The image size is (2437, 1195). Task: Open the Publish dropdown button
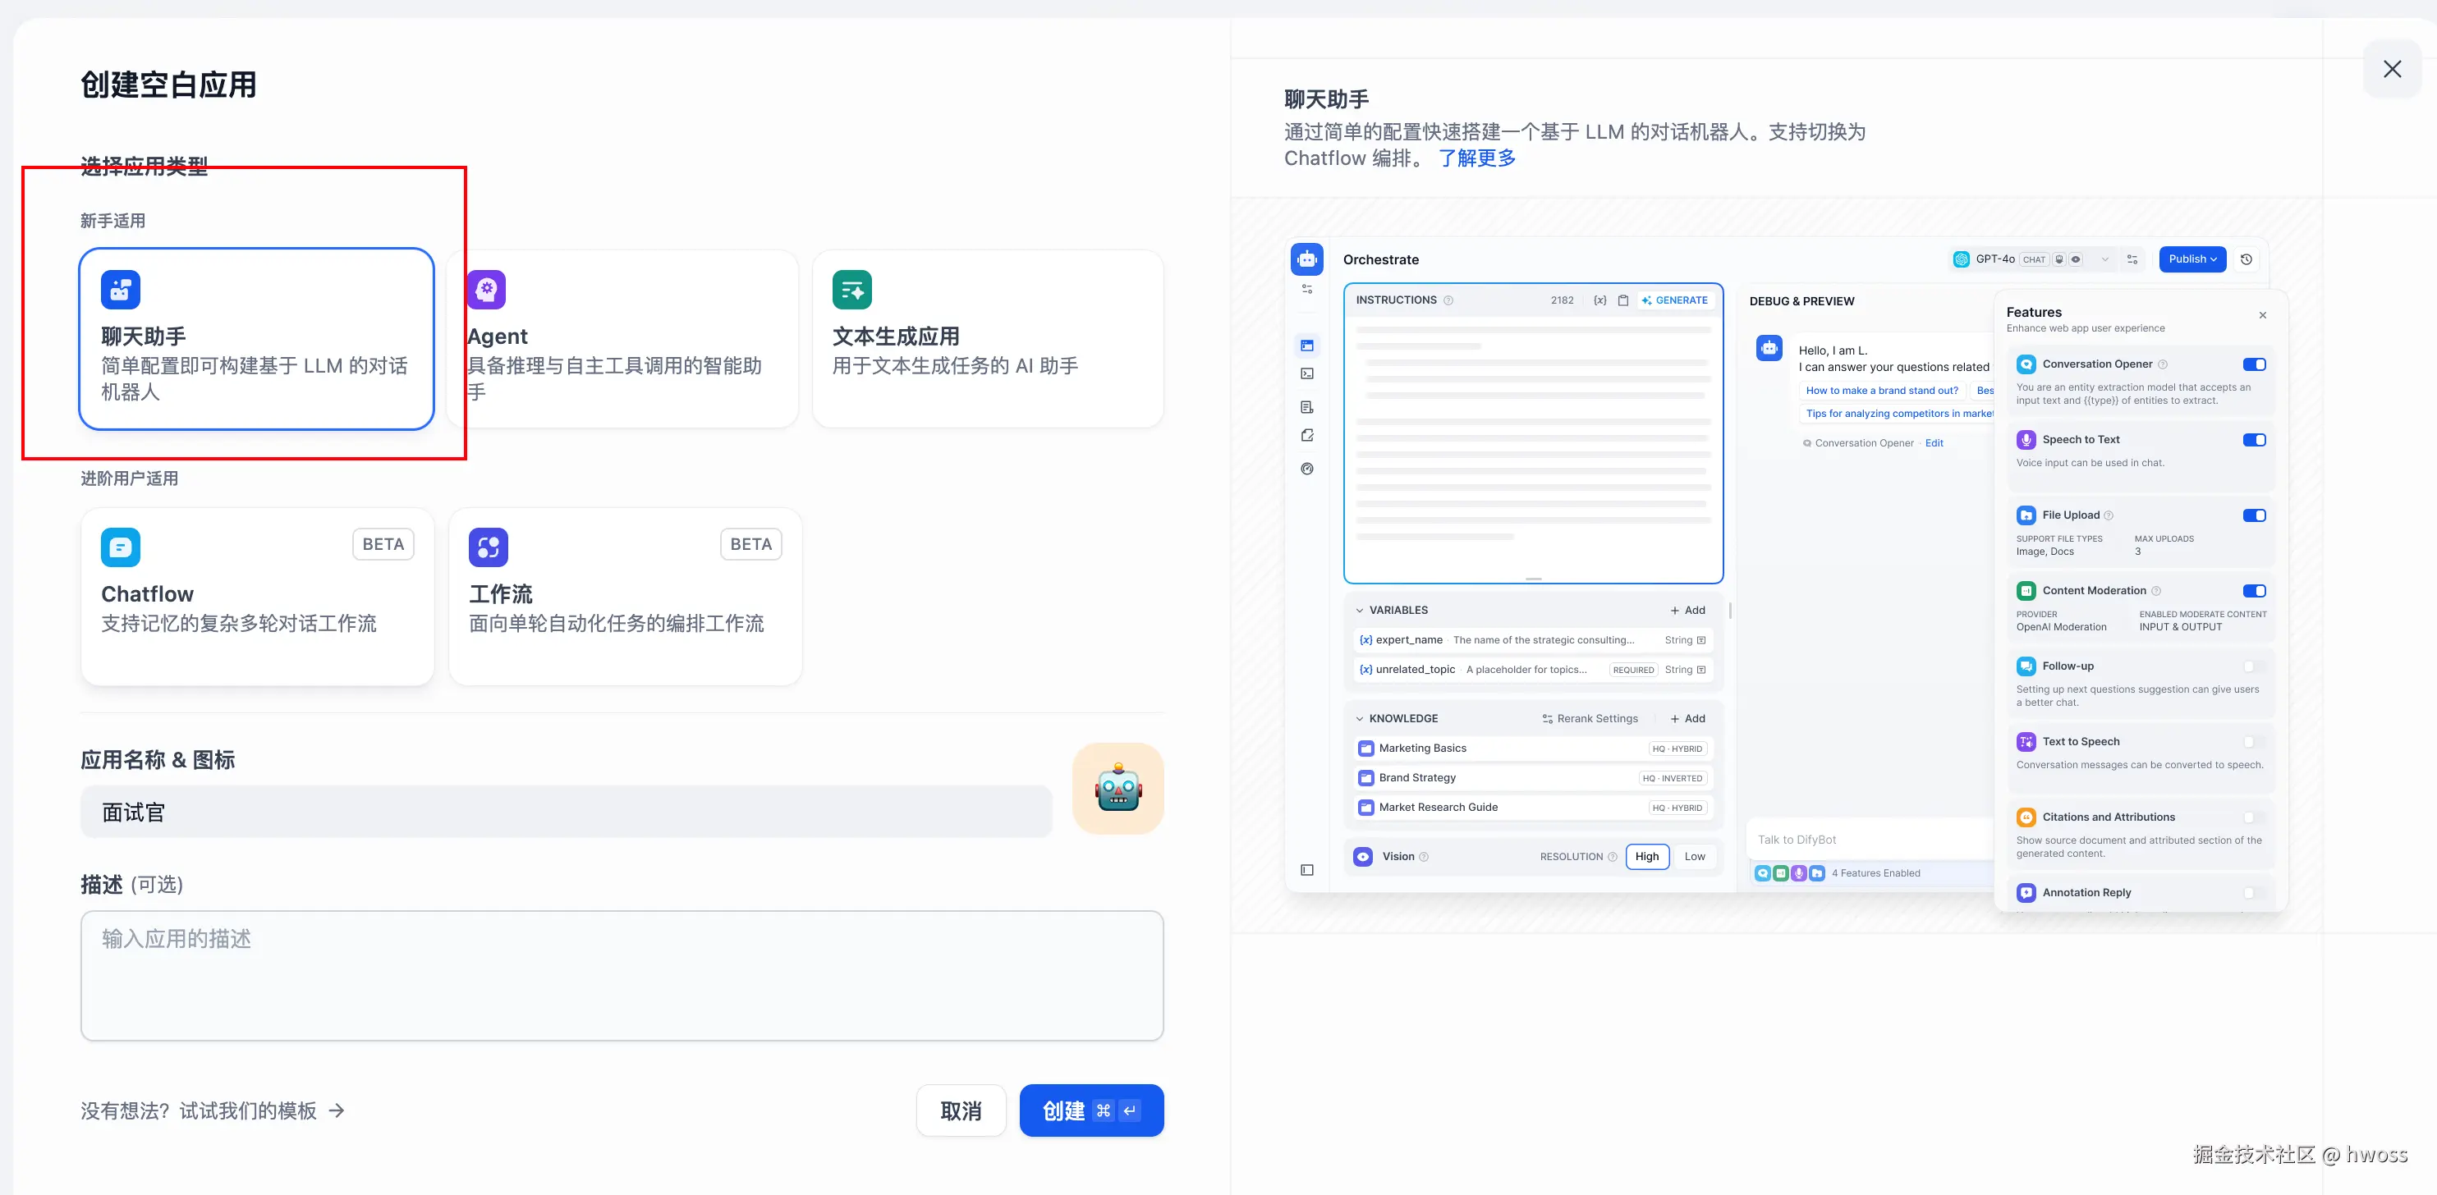point(2192,259)
